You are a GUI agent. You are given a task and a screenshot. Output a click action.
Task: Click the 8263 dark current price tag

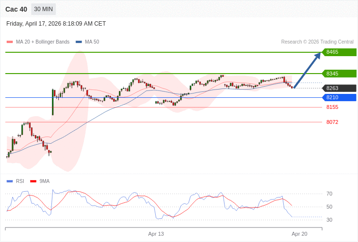(x=339, y=88)
